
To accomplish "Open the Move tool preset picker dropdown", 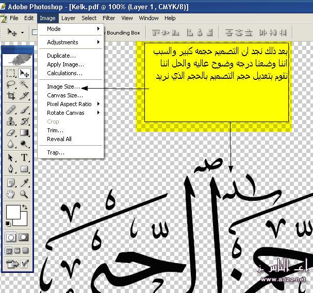I will coord(23,32).
